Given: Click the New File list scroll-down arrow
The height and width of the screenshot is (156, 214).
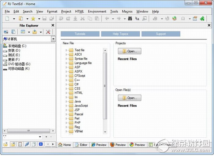Looking at the screenshot, I should click(105, 132).
